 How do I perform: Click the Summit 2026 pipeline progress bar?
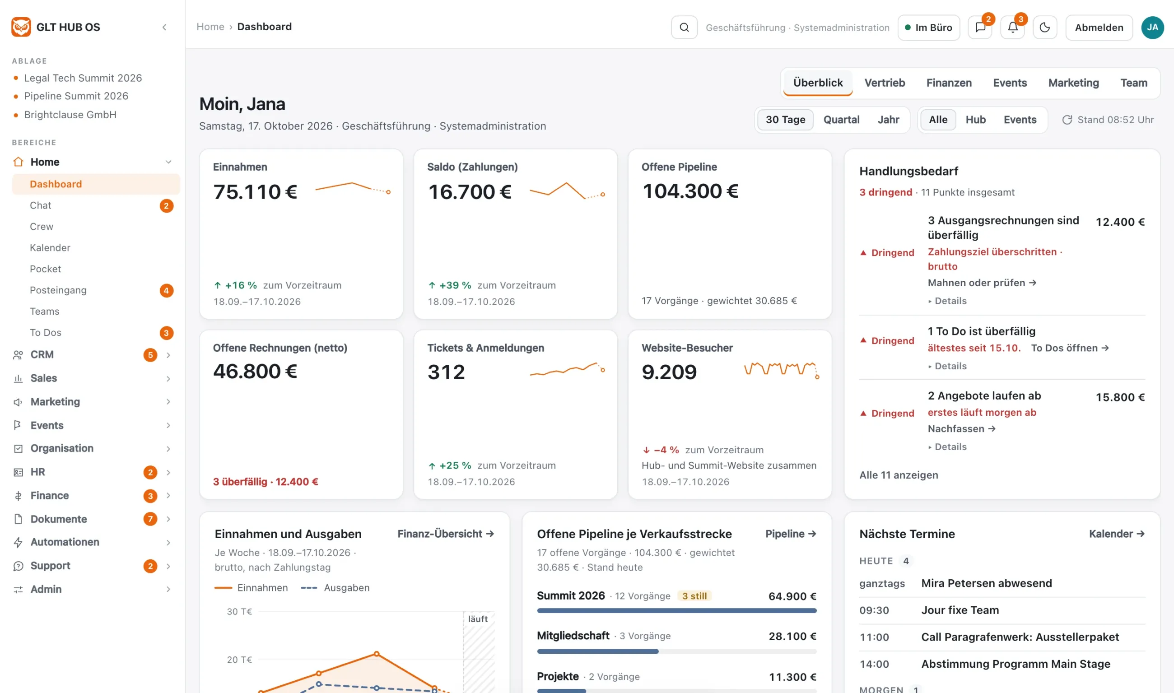(x=677, y=611)
